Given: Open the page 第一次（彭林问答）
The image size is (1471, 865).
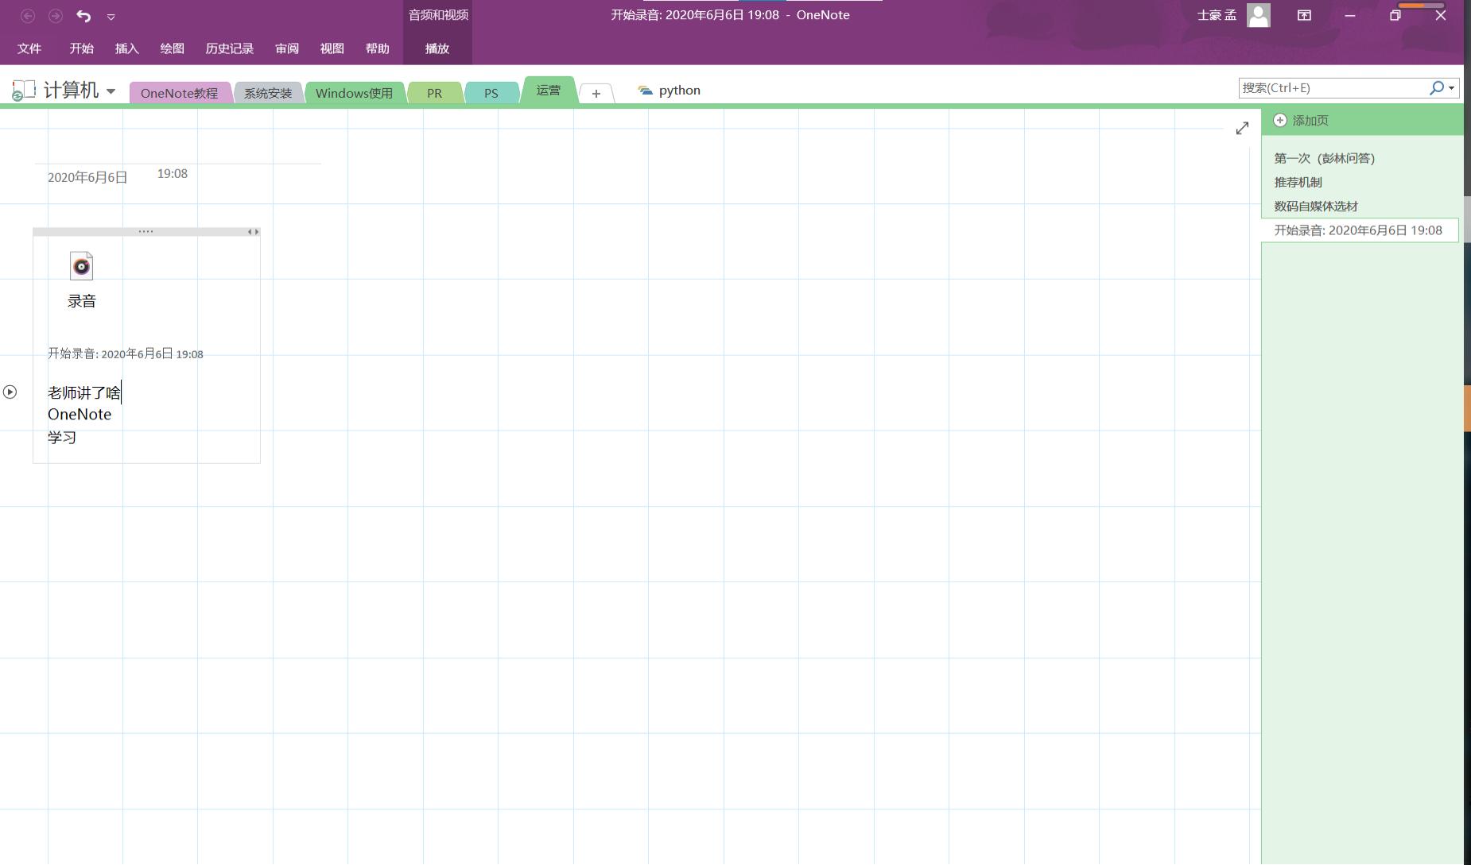Looking at the screenshot, I should coord(1325,159).
